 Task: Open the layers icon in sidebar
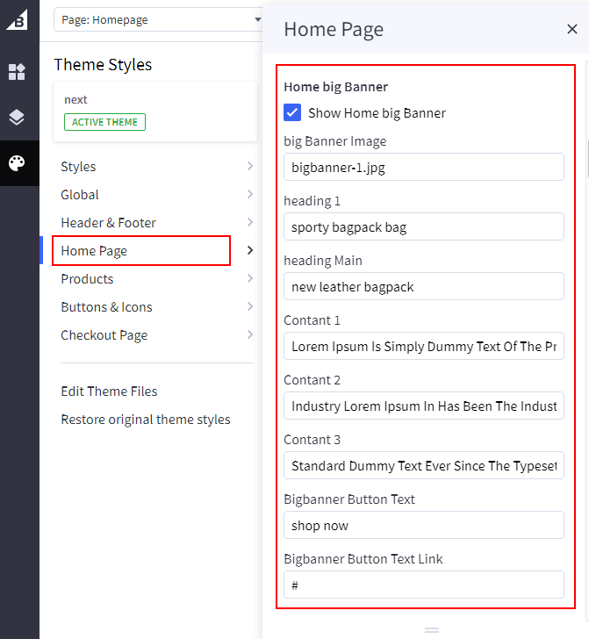pos(17,118)
